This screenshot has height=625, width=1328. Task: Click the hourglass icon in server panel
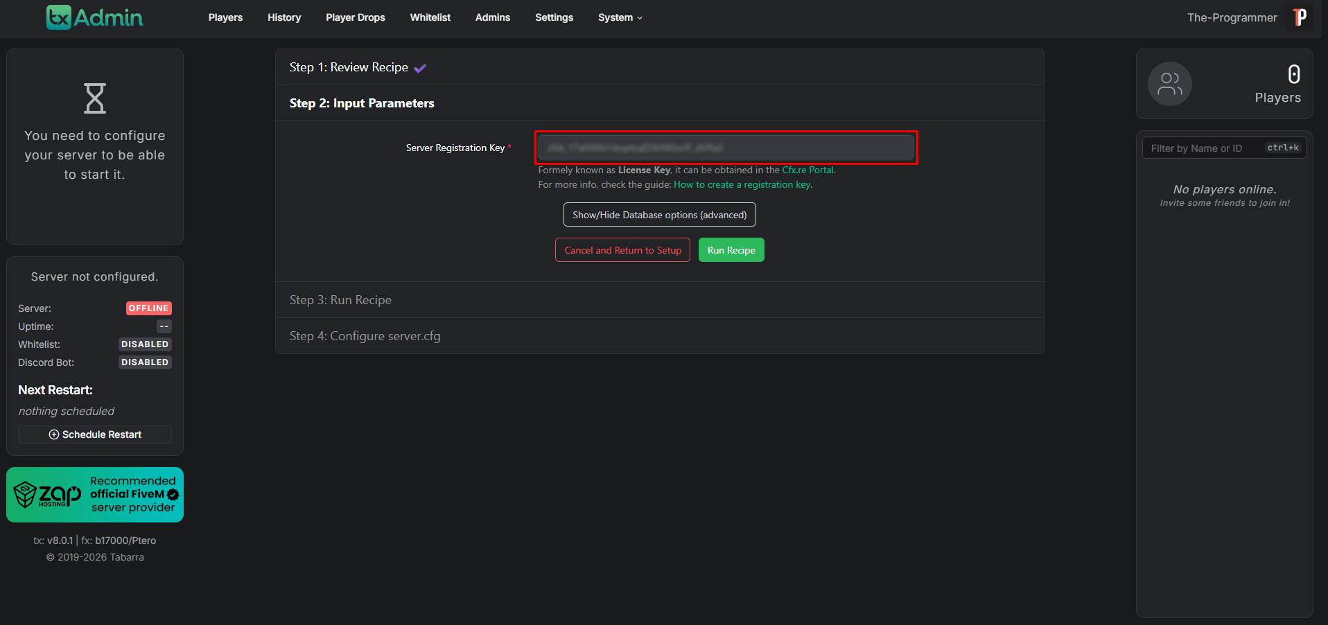click(95, 98)
